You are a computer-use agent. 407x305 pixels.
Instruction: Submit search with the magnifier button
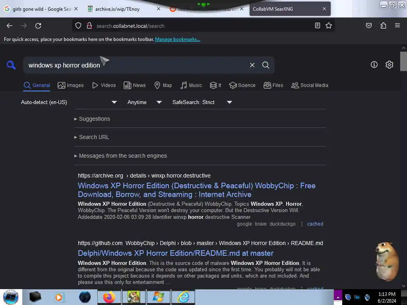point(266,65)
